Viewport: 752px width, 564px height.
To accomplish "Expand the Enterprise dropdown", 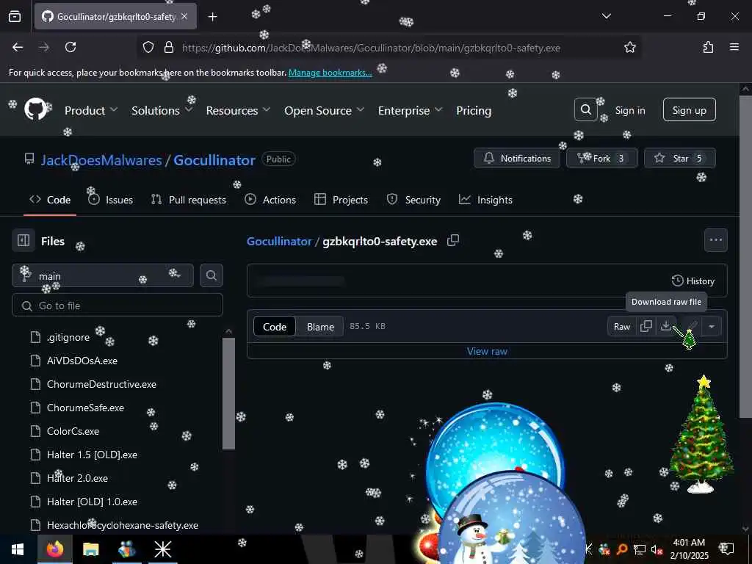I will (x=410, y=110).
